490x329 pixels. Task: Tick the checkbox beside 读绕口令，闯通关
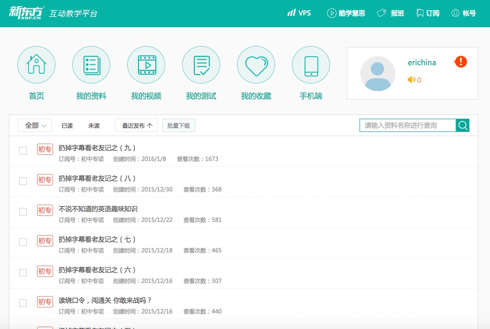(x=23, y=303)
